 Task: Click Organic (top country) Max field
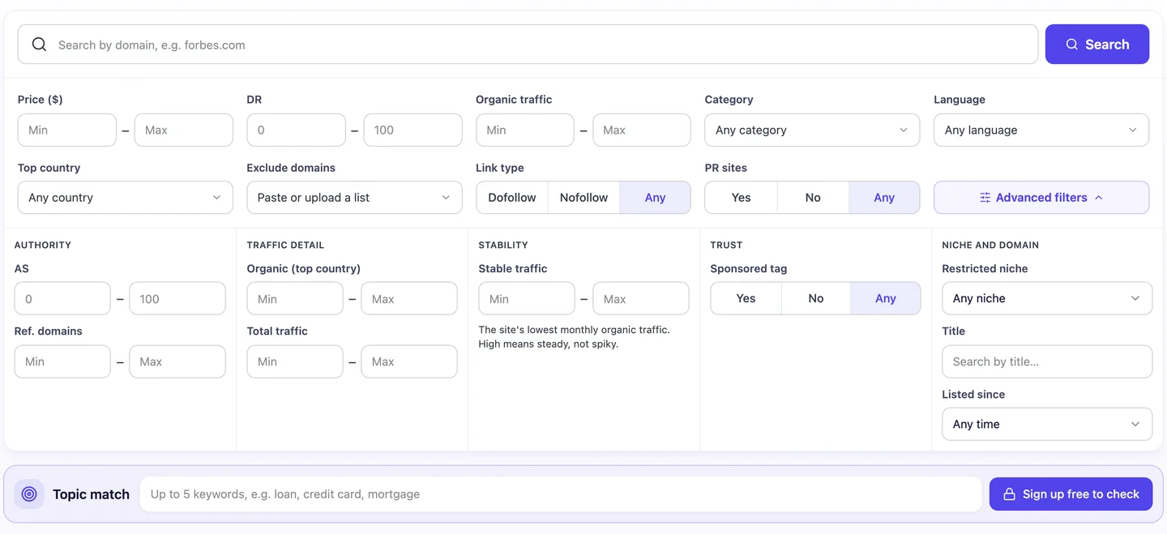pos(409,298)
